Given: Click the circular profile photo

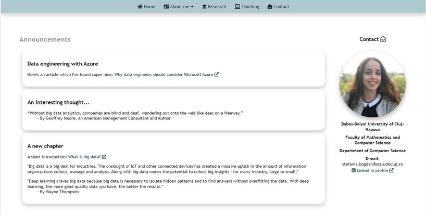Looking at the screenshot, I should tap(372, 84).
